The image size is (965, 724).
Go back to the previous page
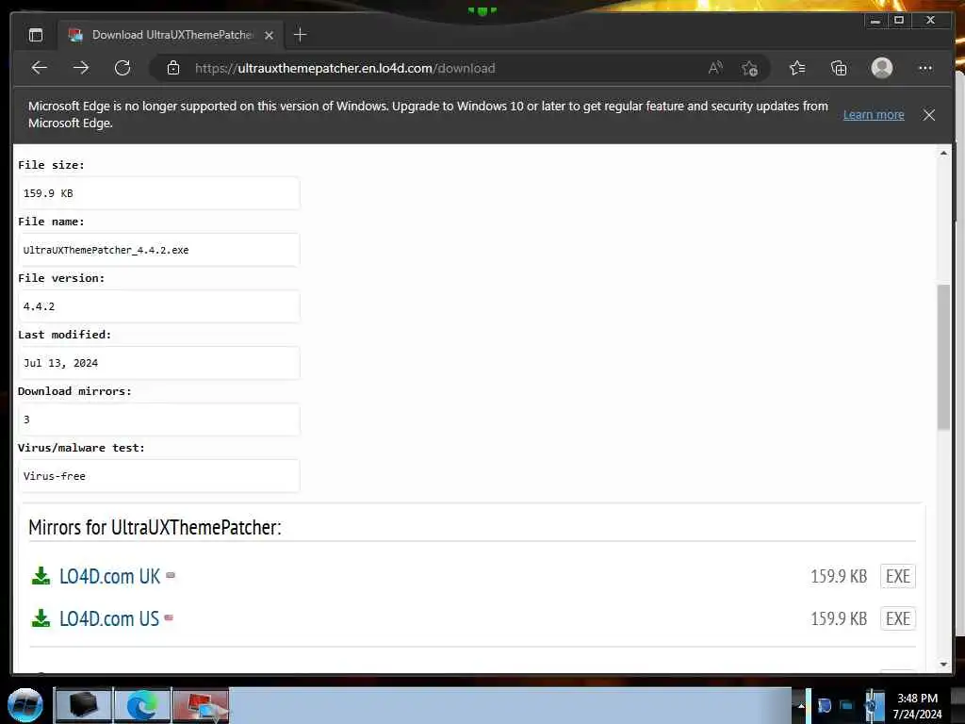(40, 68)
